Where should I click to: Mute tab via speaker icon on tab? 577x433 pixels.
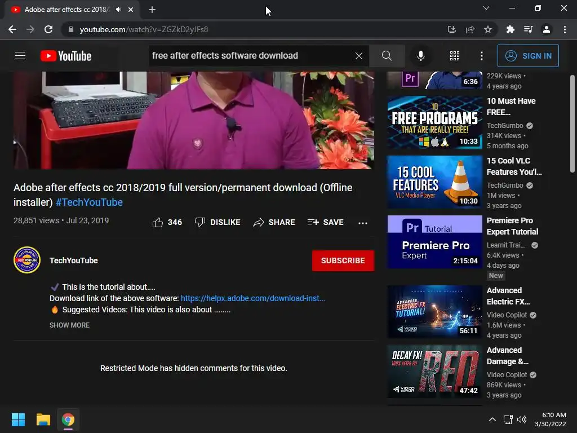click(x=118, y=10)
